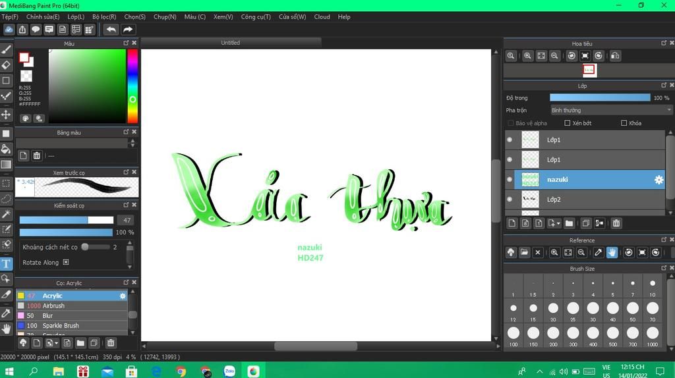Delete the brush using brush panel trash
Viewport: 675px width, 378px height.
(111, 342)
